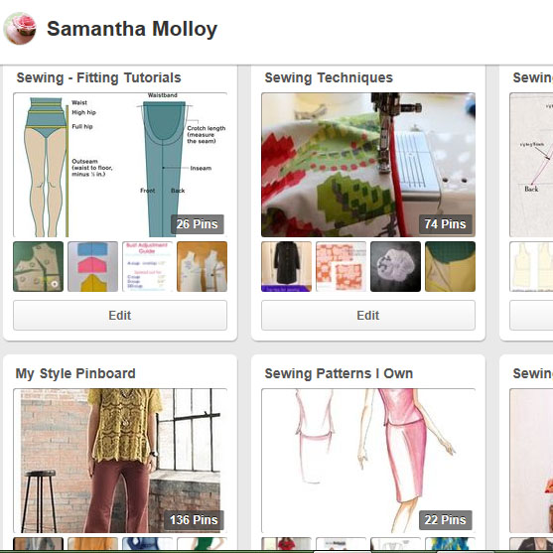Select the orange background bodice pattern thumbnail

pyautogui.click(x=203, y=267)
